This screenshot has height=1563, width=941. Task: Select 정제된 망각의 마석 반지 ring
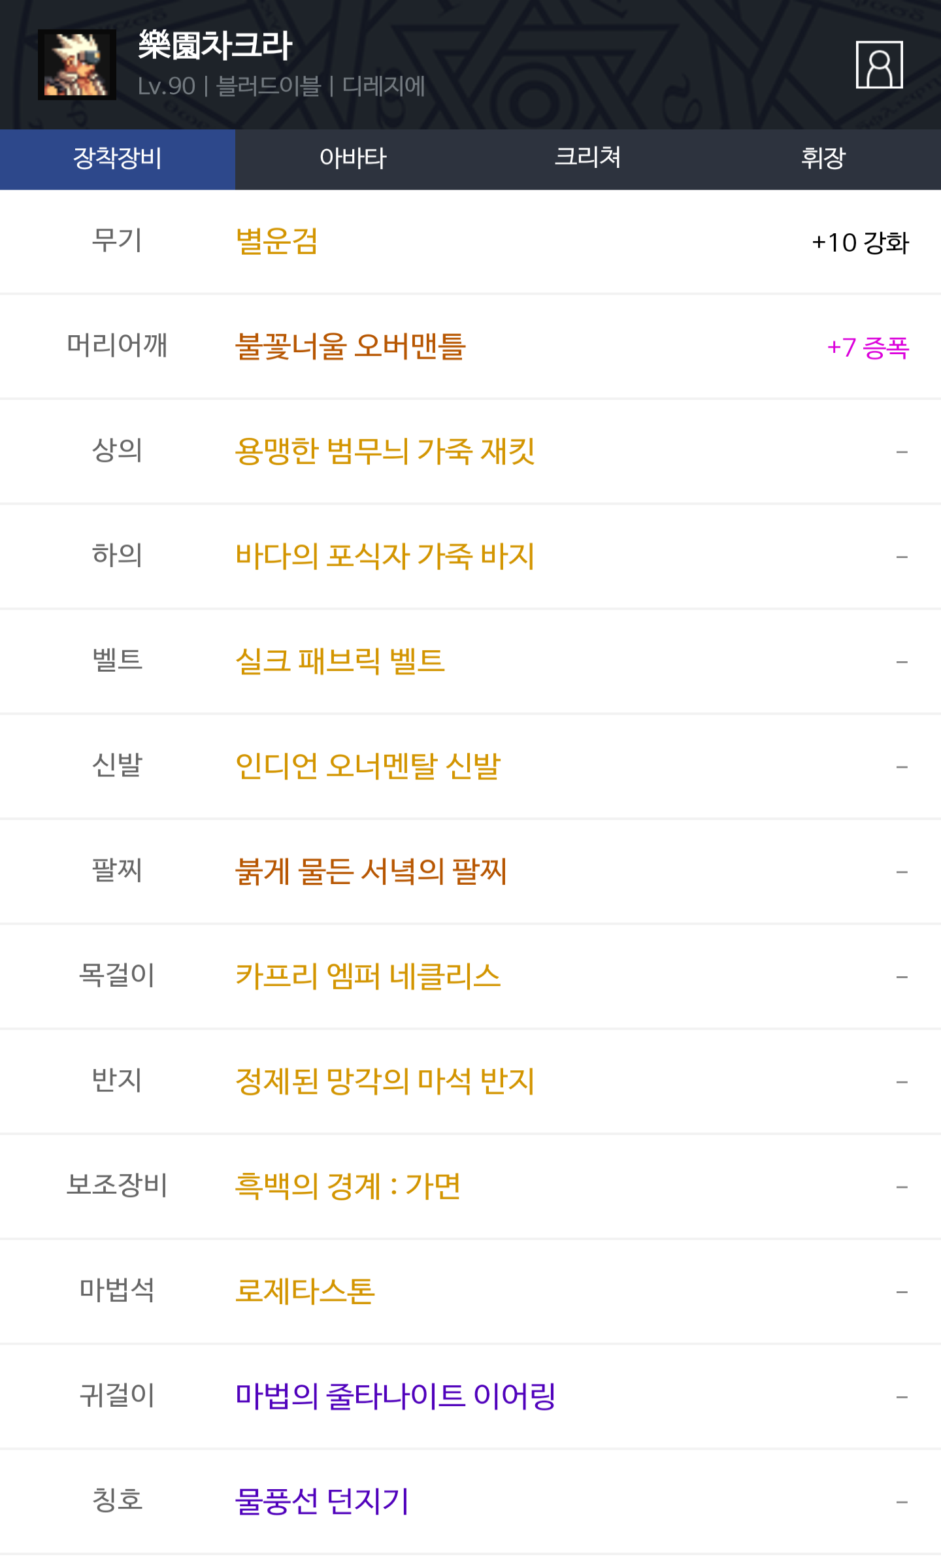click(385, 1081)
